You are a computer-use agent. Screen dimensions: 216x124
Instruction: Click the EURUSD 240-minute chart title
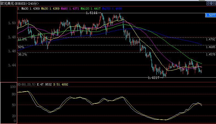tap(20, 4)
